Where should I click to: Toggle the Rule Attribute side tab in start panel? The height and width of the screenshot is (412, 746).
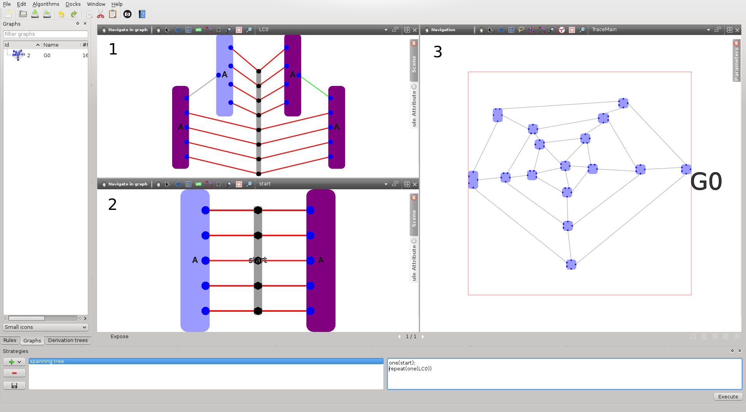414,260
